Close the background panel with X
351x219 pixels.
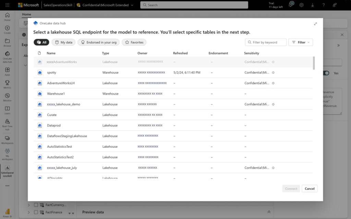tap(342, 35)
